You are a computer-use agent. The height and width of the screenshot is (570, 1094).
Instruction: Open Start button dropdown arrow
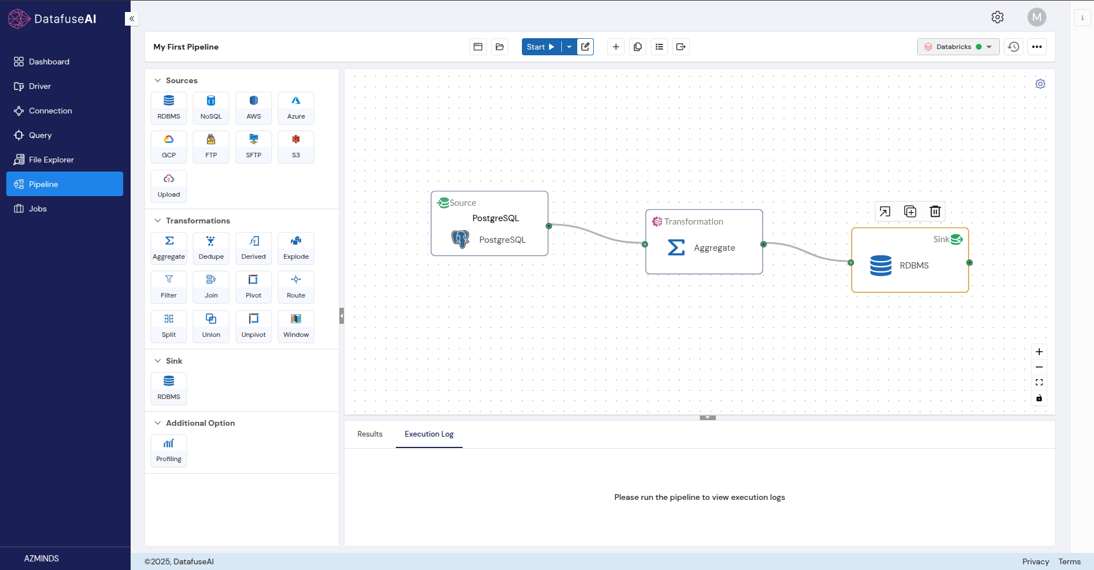tap(569, 47)
